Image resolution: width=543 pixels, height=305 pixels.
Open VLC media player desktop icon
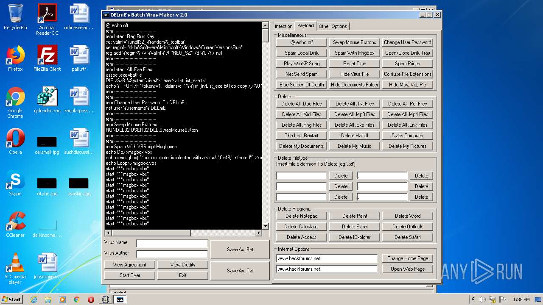15,268
